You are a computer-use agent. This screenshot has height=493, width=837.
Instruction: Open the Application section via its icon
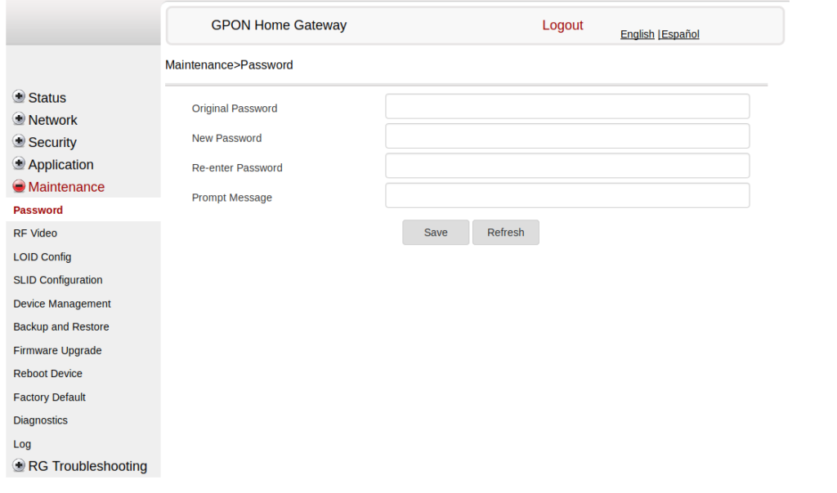coord(18,164)
